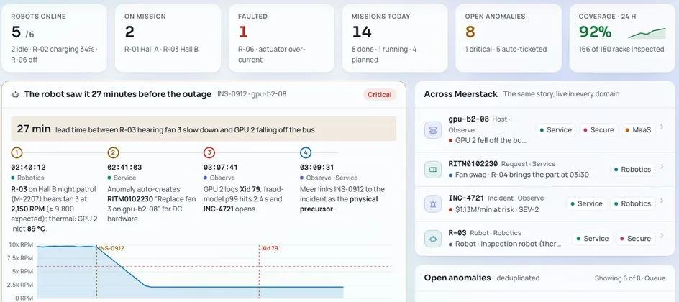Screen dimensions: 679x302
Task: Click the INS-0912 marker on RPM chart
Action: coord(111,248)
